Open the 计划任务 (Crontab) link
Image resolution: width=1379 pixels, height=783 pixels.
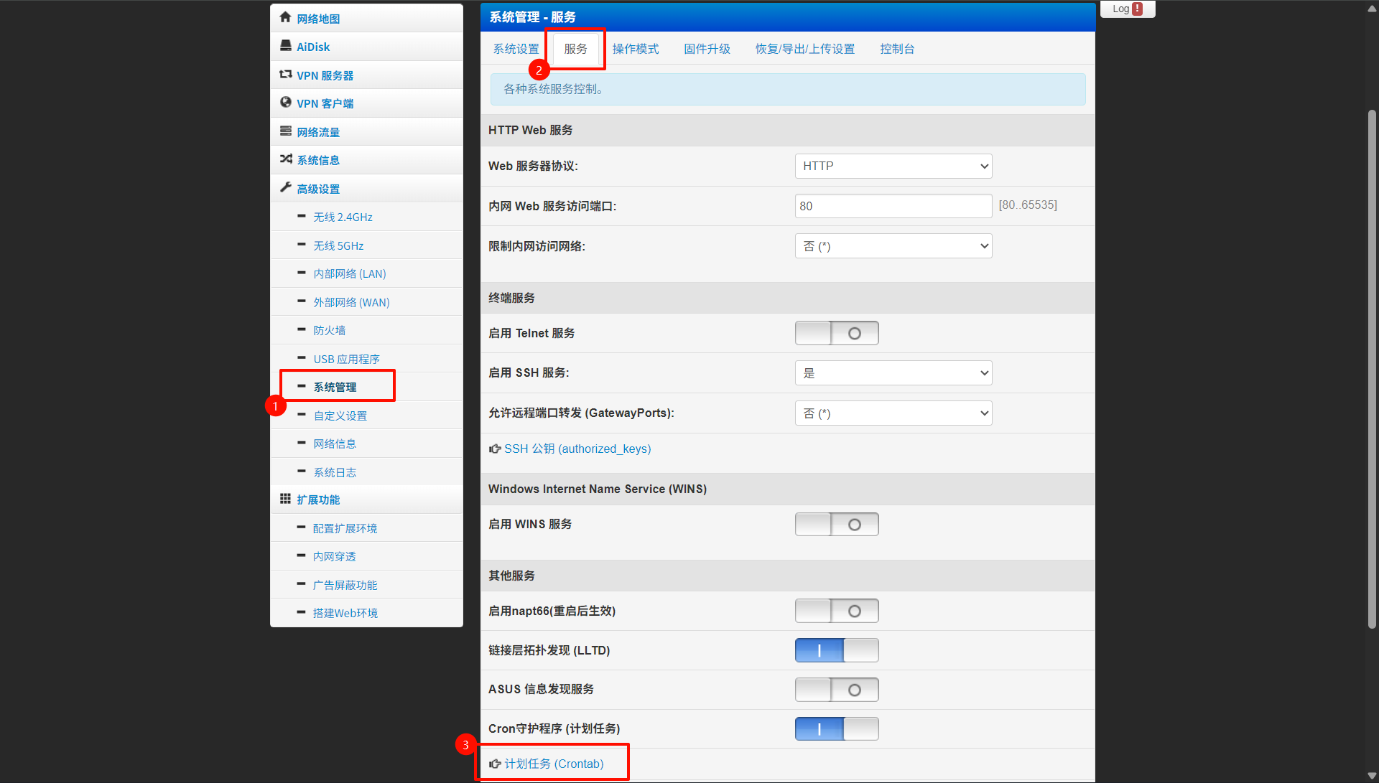click(x=553, y=764)
